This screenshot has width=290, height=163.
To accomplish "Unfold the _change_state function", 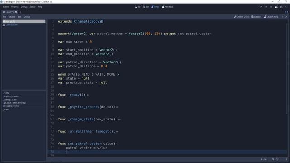I will [56, 119].
